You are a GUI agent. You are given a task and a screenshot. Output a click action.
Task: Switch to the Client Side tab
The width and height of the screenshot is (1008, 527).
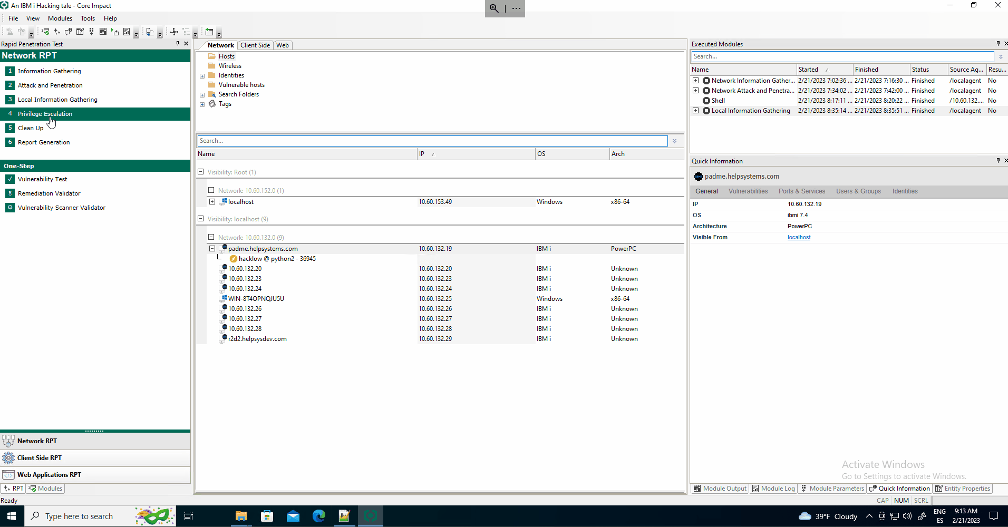pos(255,45)
